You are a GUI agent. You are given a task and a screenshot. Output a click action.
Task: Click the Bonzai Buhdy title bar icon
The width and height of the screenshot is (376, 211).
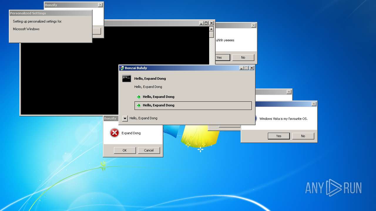point(122,68)
